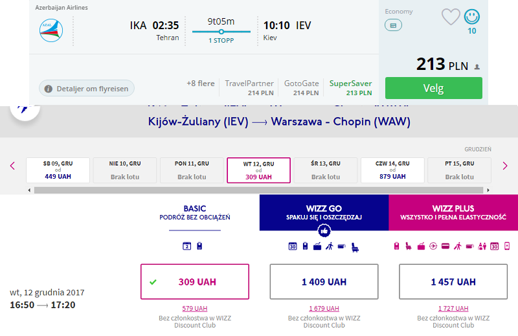518x336 pixels.
Task: Add flight to favorites with heart icon
Action: (x=451, y=17)
